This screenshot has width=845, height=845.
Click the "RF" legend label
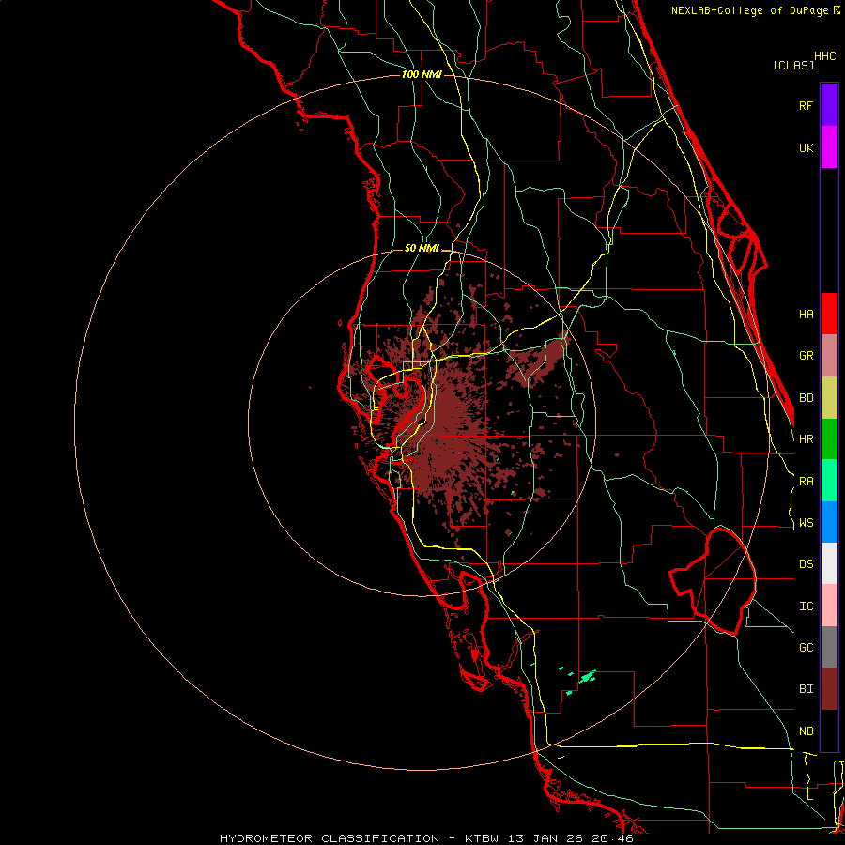[x=806, y=105]
